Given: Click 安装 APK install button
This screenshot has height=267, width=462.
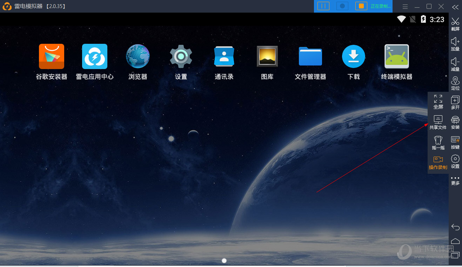Looking at the screenshot, I should tap(455, 123).
